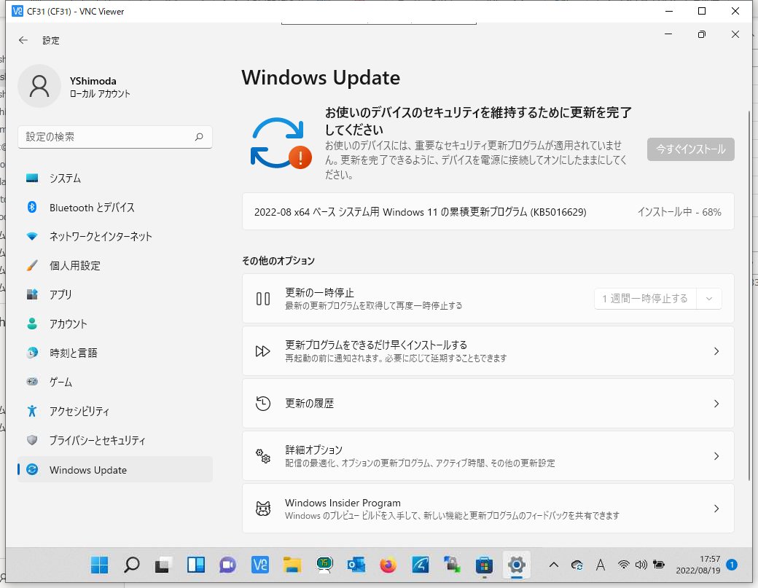Viewport: 758px width, 588px height.
Task: Close the inner Settings window
Action: tap(735, 34)
